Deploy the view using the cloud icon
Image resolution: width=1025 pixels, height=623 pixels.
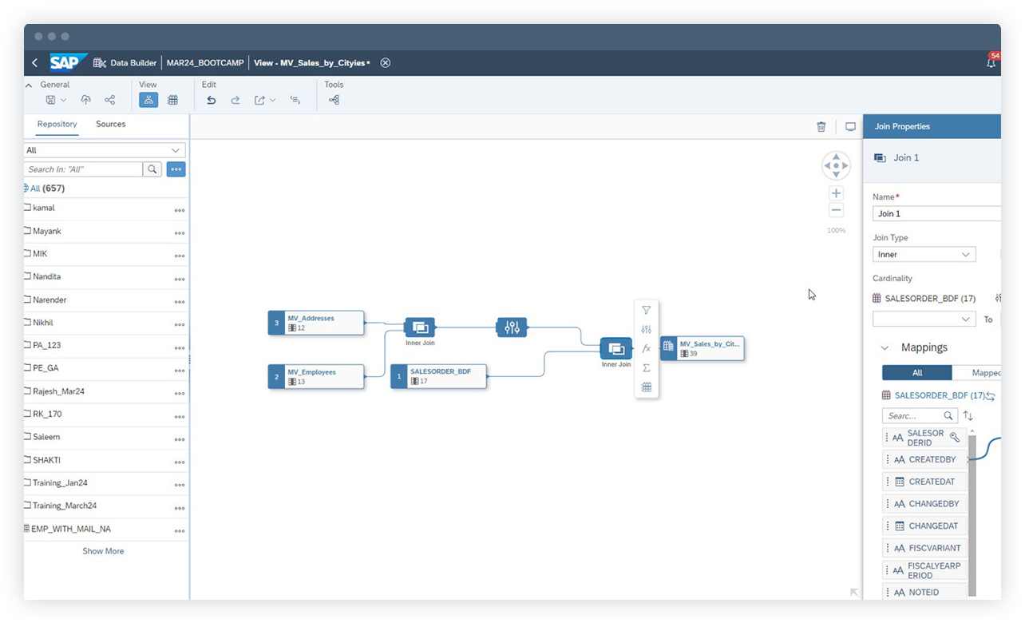coord(85,99)
